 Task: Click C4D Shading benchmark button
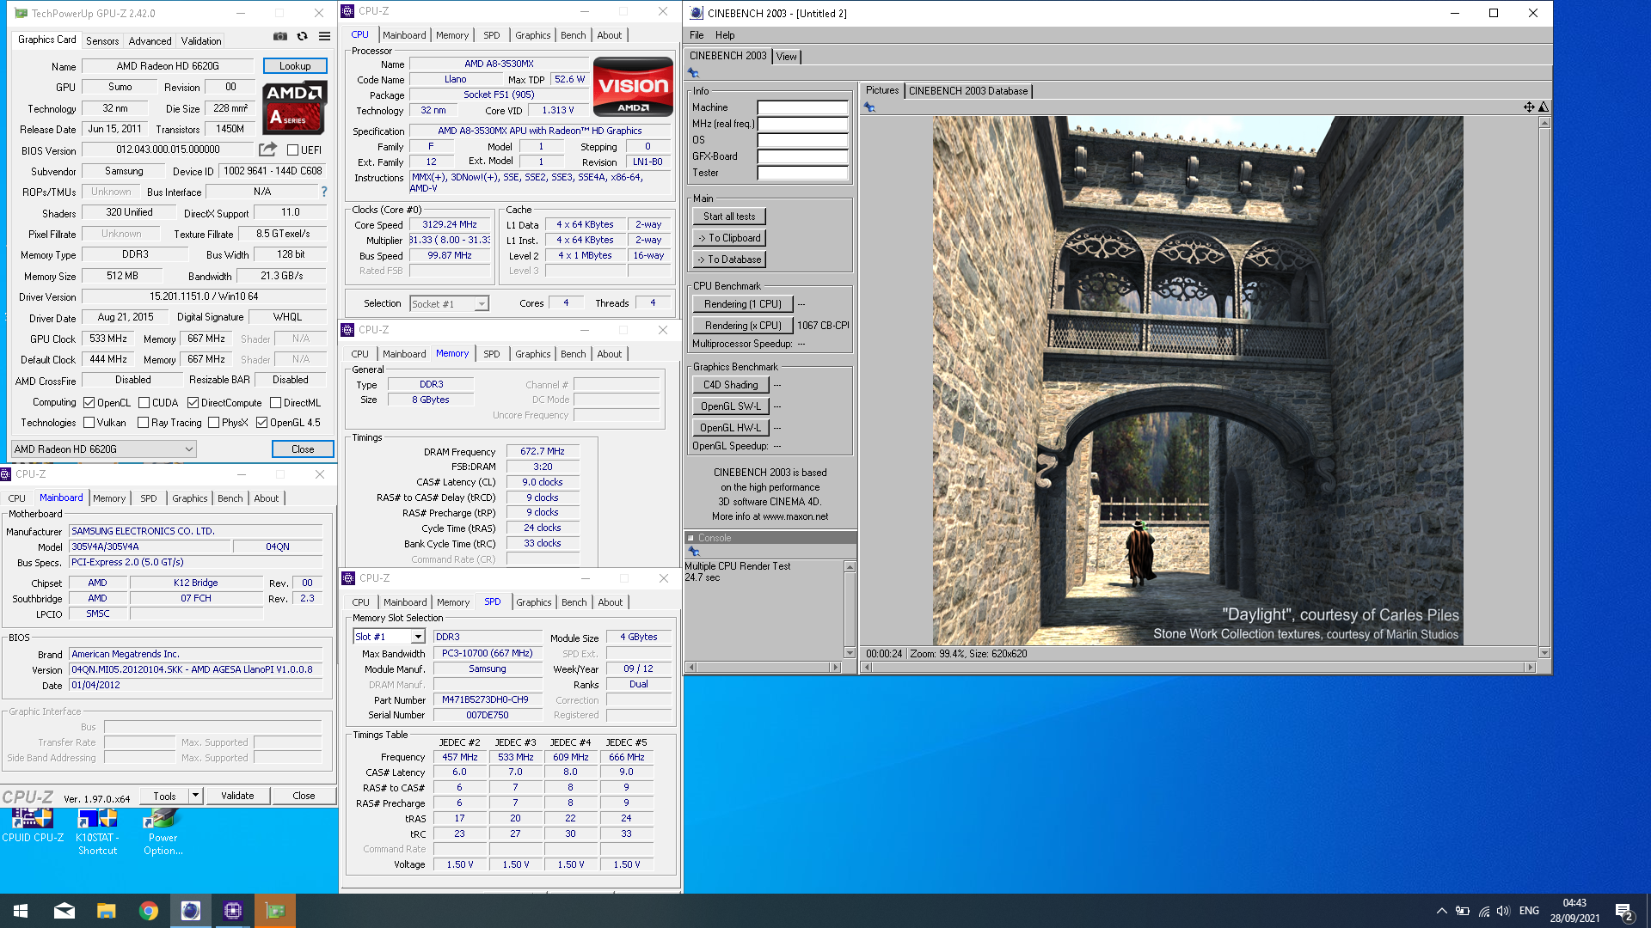point(730,385)
